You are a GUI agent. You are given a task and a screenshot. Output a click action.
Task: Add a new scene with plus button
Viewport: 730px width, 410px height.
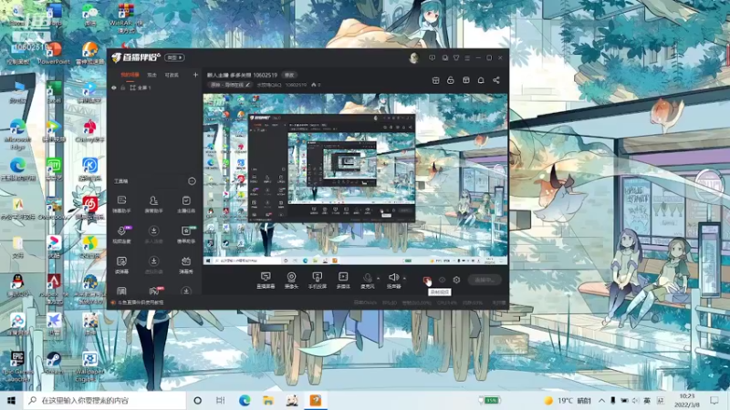[x=195, y=75]
